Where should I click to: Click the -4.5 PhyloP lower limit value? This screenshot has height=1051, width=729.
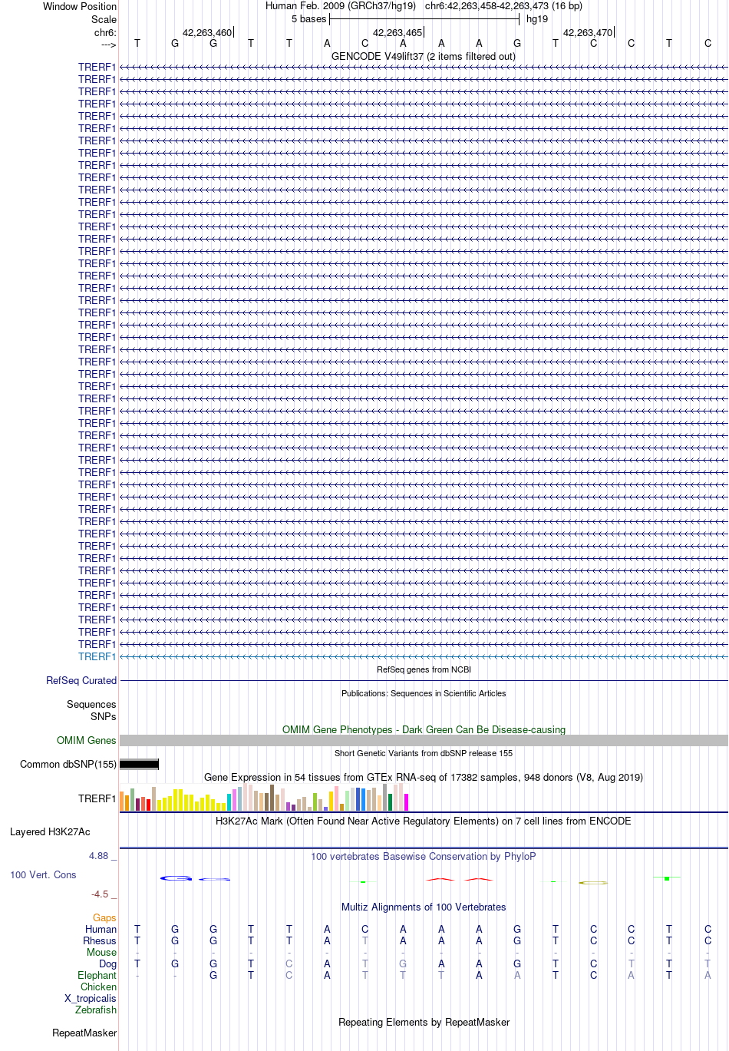pyautogui.click(x=100, y=894)
